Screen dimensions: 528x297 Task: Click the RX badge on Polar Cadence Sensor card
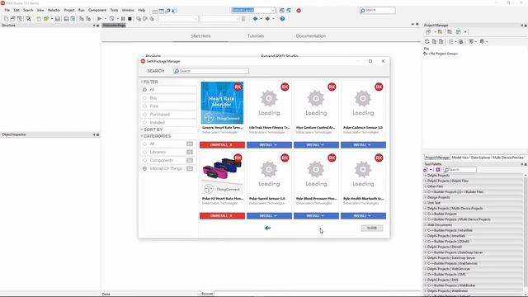379,87
